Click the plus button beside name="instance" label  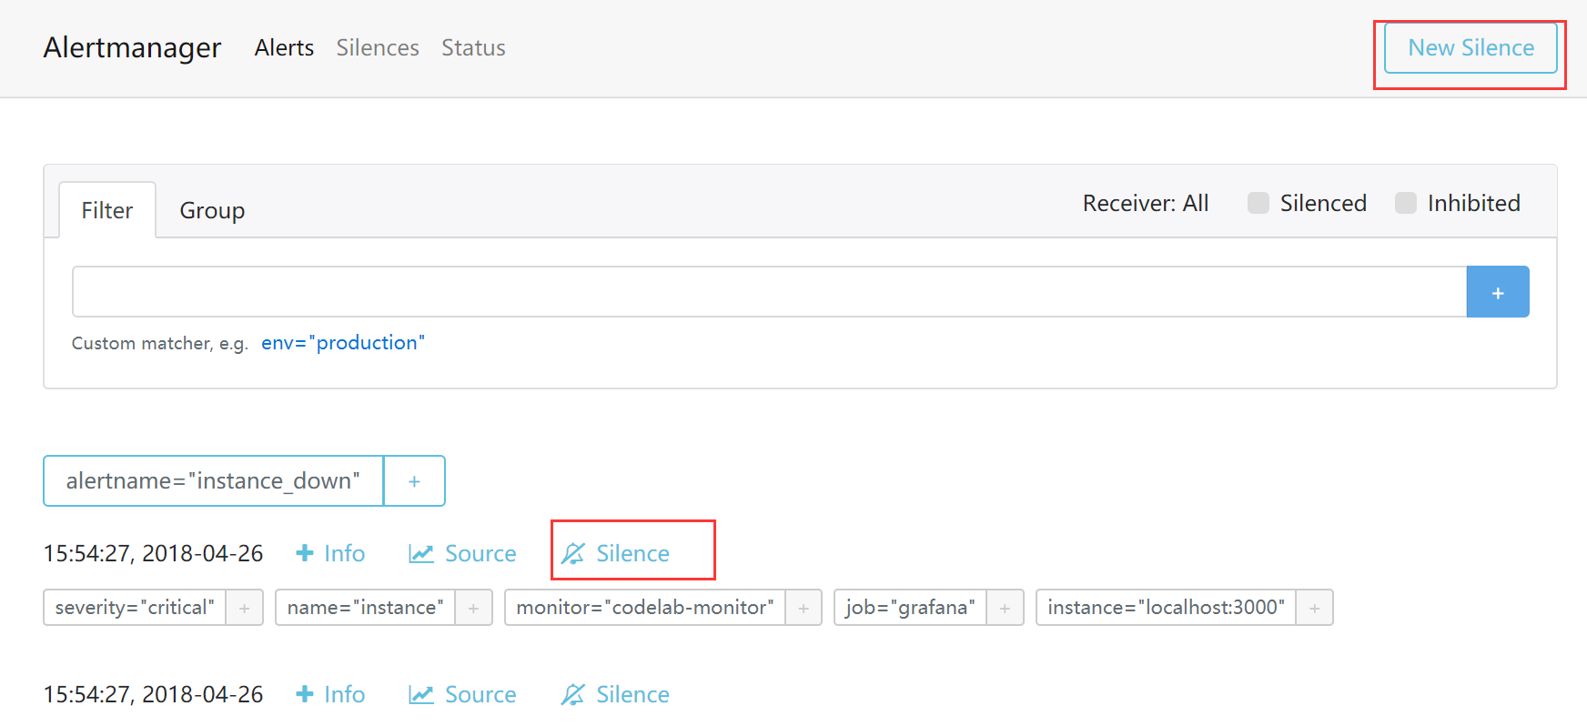coord(473,608)
